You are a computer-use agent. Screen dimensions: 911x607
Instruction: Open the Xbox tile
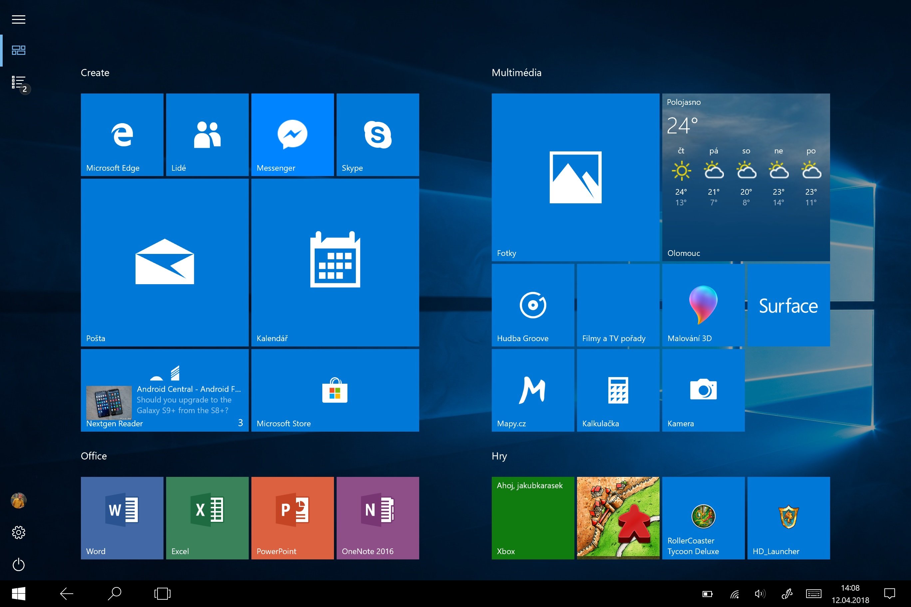tap(533, 518)
